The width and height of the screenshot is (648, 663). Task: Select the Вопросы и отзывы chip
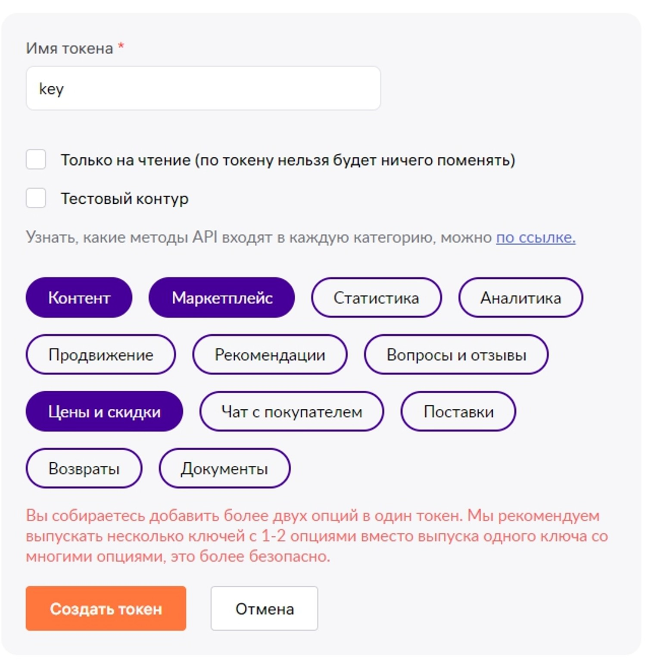coord(456,355)
